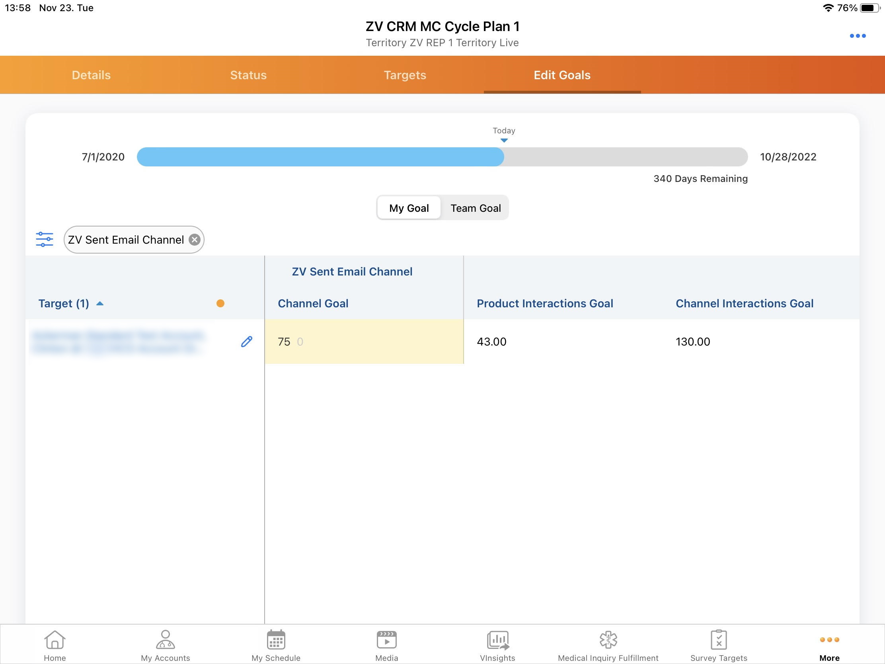The width and height of the screenshot is (885, 664).
Task: Switch to the Details tab
Action: click(91, 75)
